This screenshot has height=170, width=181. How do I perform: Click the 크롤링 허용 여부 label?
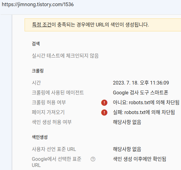pos(49,102)
